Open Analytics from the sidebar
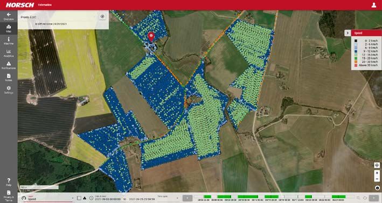Viewport: 382px width, 203px height. click(x=9, y=53)
